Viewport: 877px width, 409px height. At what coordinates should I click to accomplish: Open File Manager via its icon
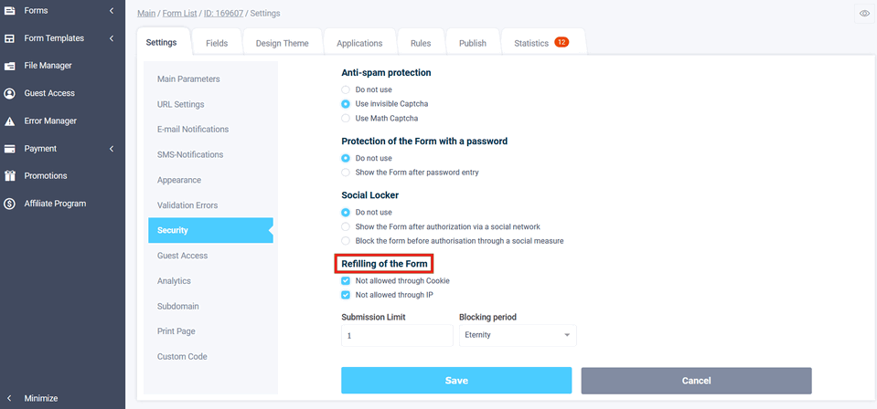(x=9, y=66)
